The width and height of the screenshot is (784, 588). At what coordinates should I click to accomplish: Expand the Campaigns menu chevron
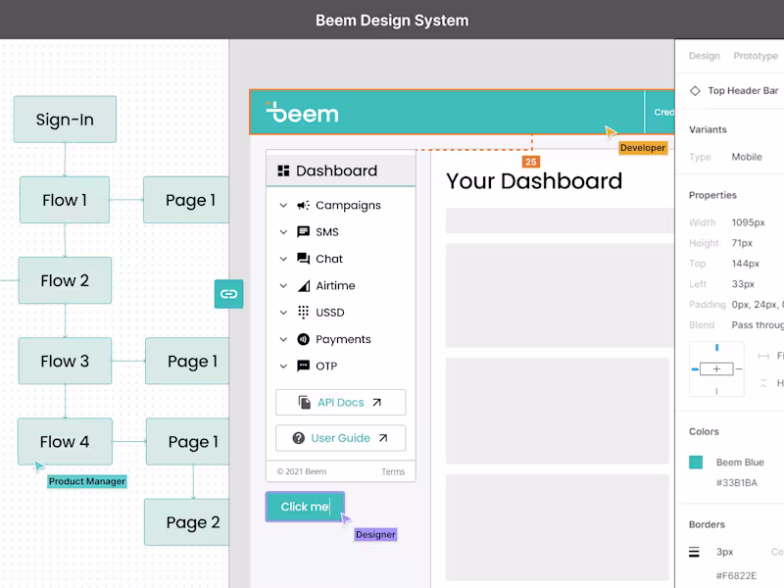(x=283, y=206)
